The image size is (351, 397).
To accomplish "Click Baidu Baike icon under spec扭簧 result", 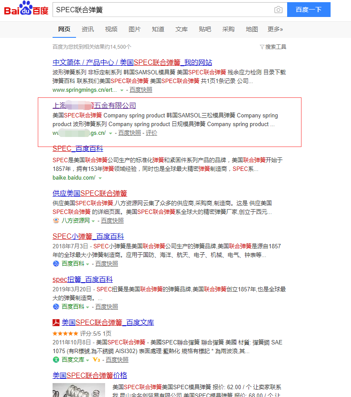I will pyautogui.click(x=56, y=307).
